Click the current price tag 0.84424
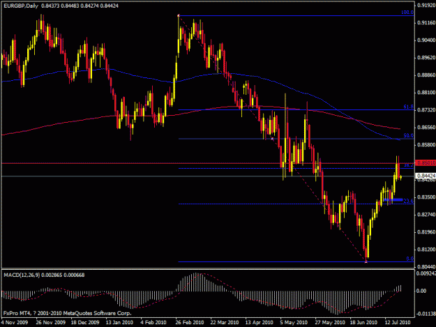Screen dimensions: 436x327 coord(426,176)
